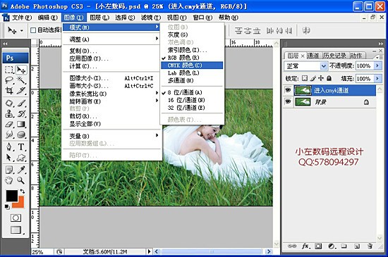
Task: Expand the 调整(A) submenu
Action: click(111, 39)
